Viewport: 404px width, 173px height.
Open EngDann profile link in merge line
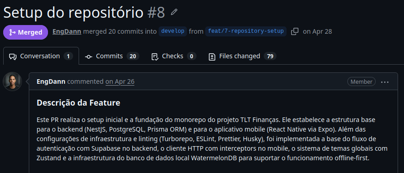click(67, 31)
